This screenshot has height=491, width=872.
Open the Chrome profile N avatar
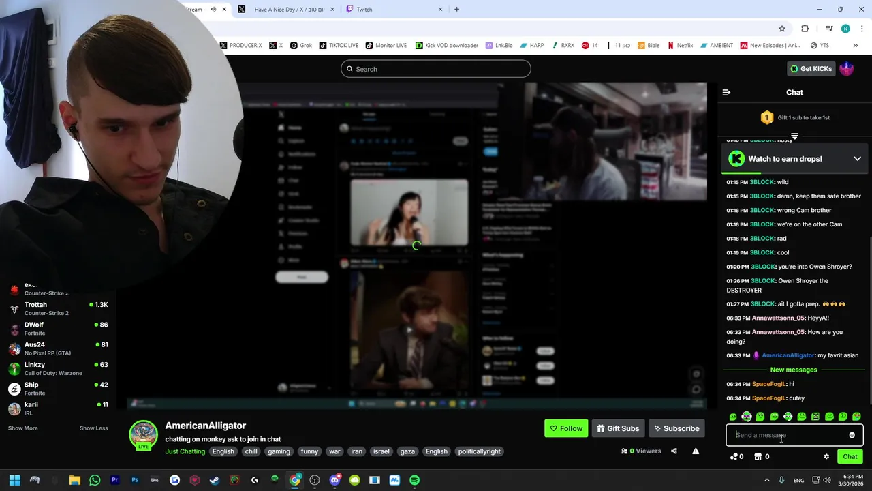point(845,29)
